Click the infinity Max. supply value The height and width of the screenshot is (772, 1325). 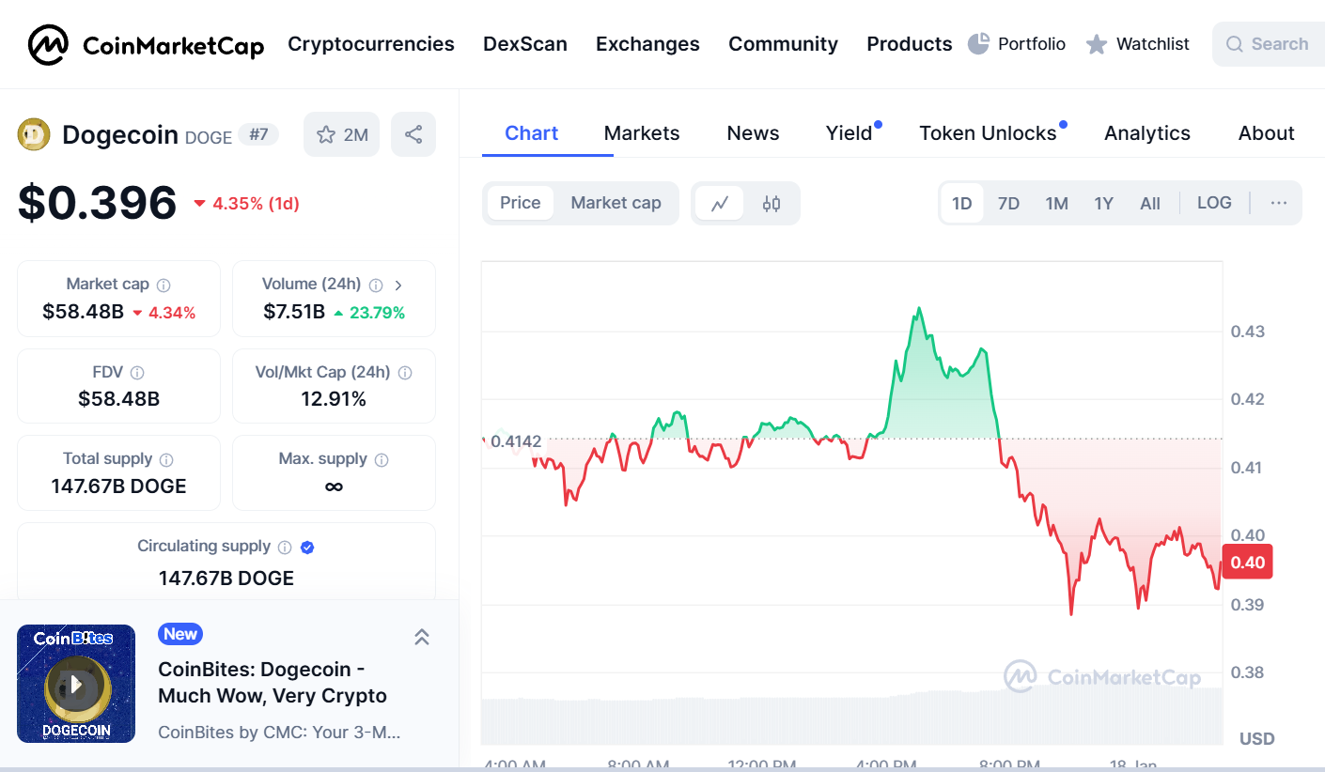click(334, 486)
